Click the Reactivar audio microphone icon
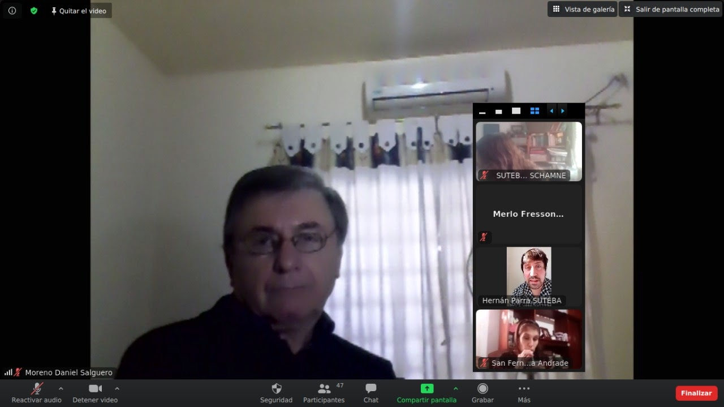This screenshot has width=724, height=407. (x=37, y=389)
